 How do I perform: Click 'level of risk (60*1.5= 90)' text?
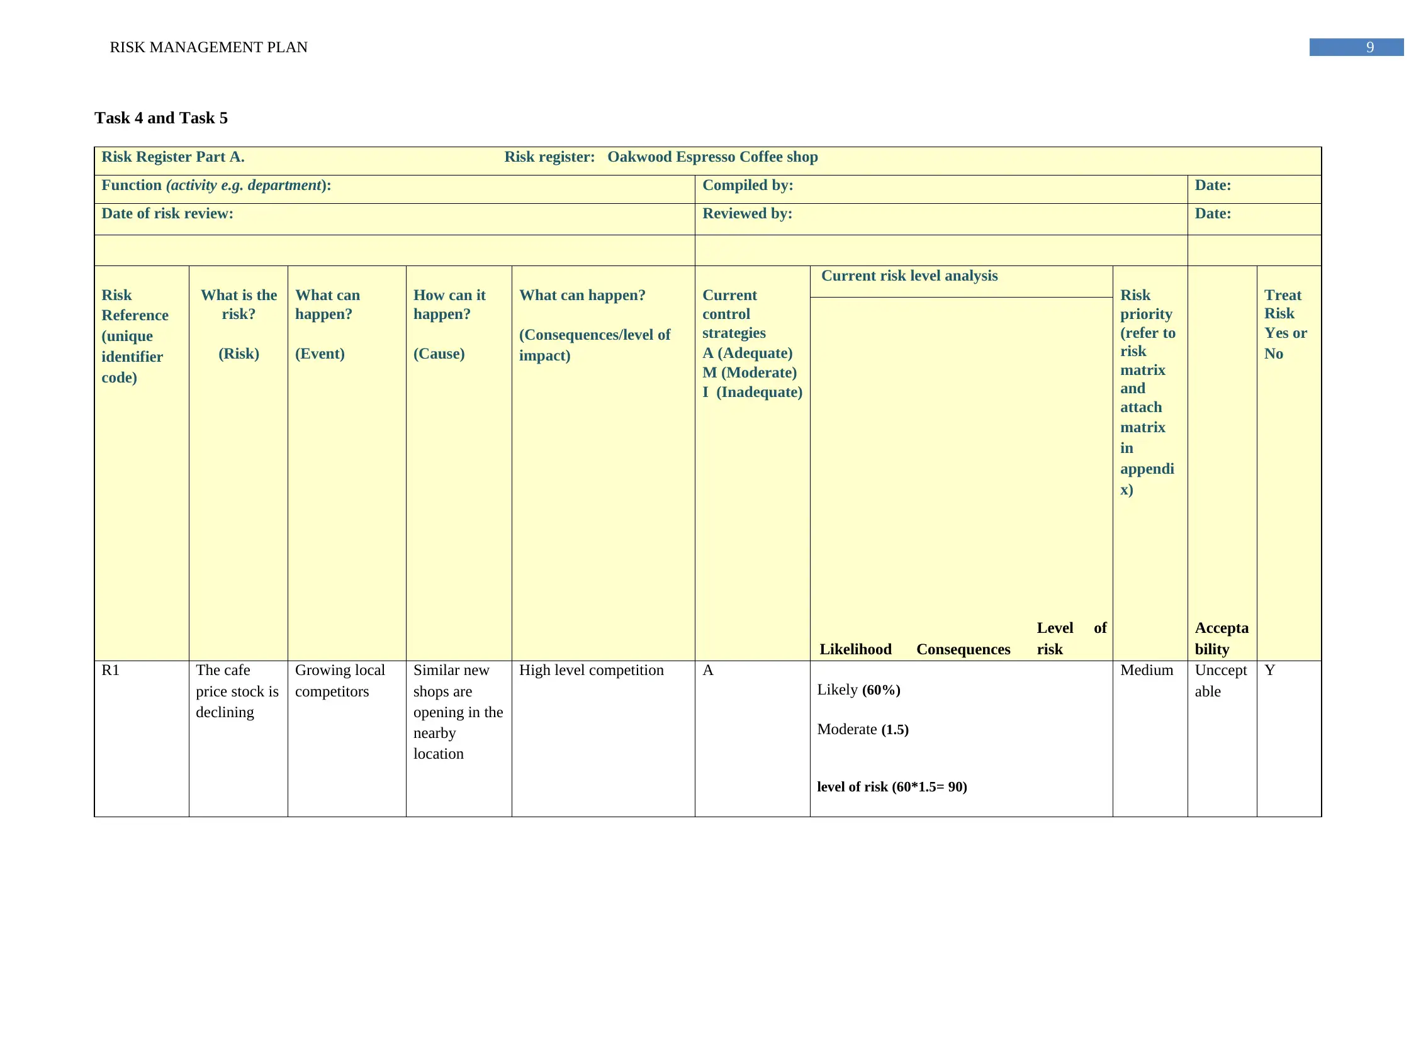892,786
